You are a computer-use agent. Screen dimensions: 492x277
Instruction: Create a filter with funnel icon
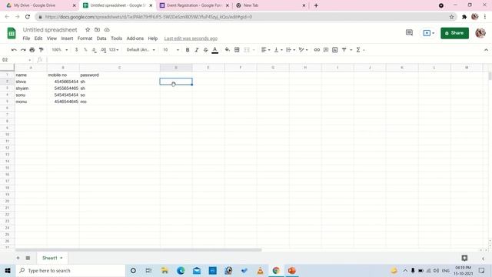click(x=344, y=50)
